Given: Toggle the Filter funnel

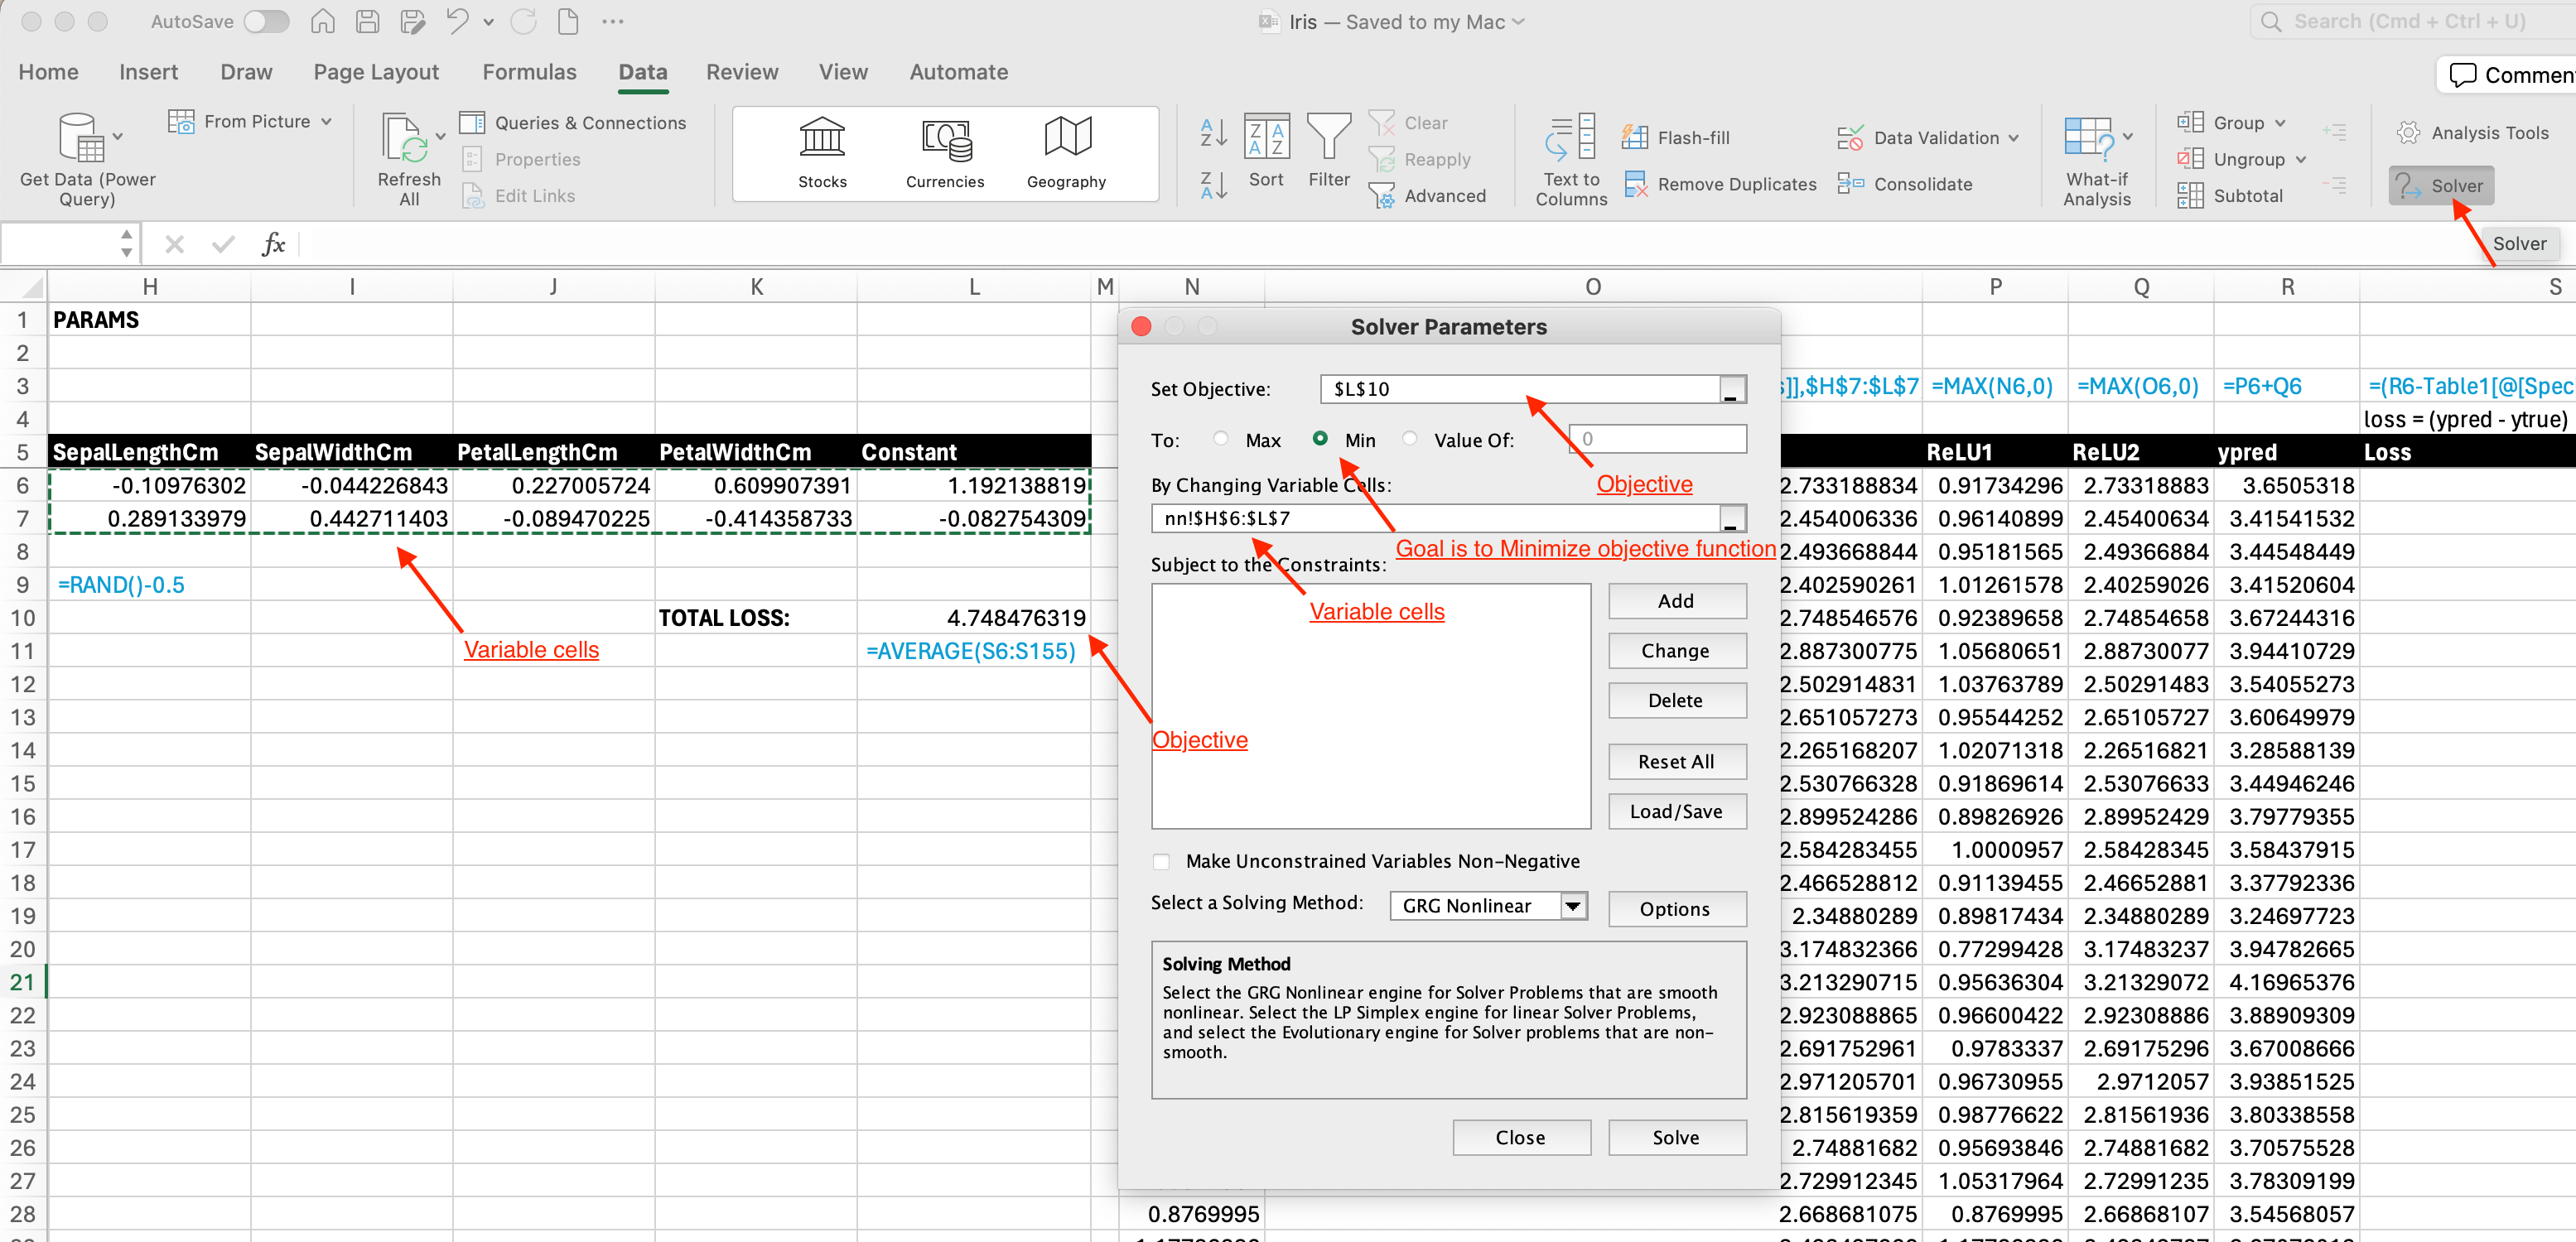Looking at the screenshot, I should coord(1329,151).
